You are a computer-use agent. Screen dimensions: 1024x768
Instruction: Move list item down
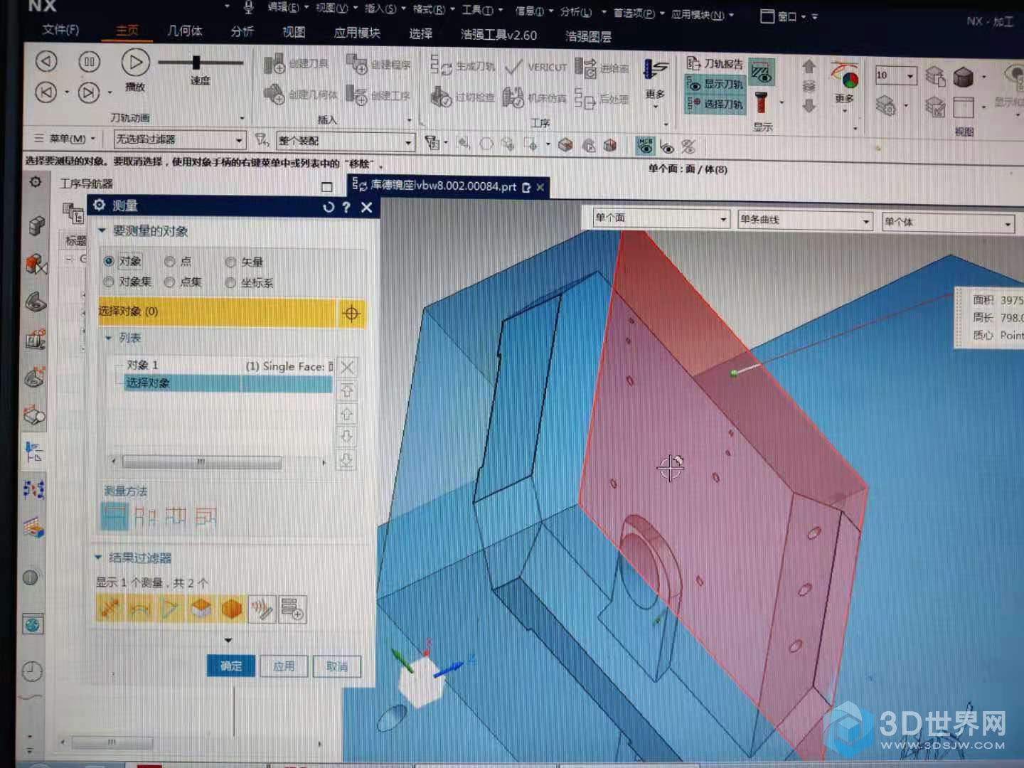click(x=346, y=437)
